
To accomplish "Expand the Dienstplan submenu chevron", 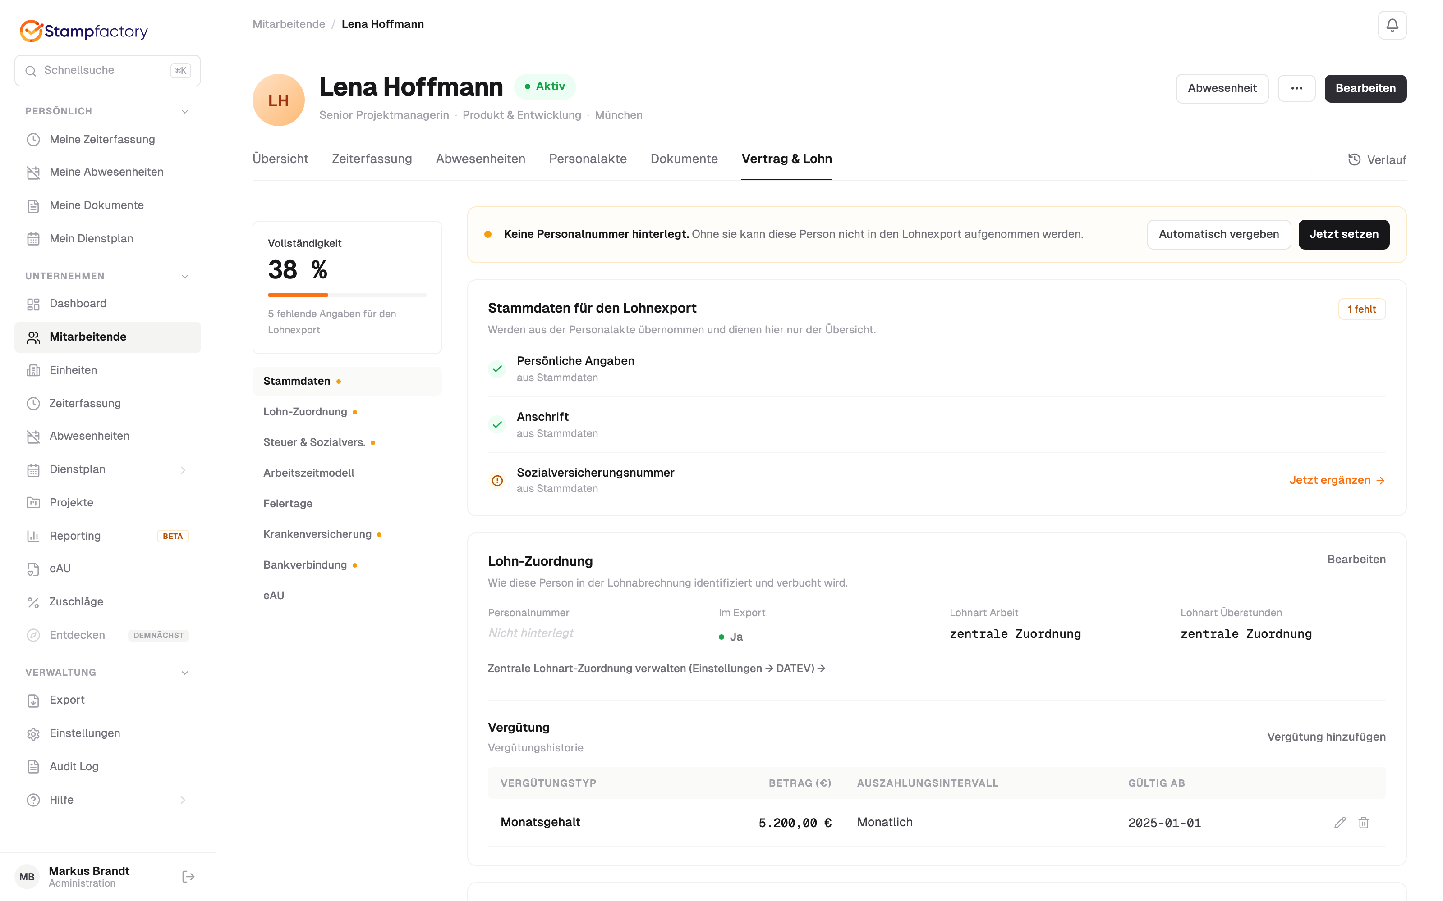I will (183, 470).
